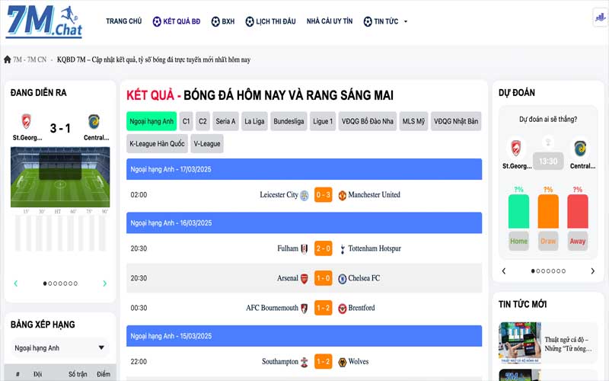
Task: Select the Ngoại hạng Anh tab
Action: [x=151, y=121]
